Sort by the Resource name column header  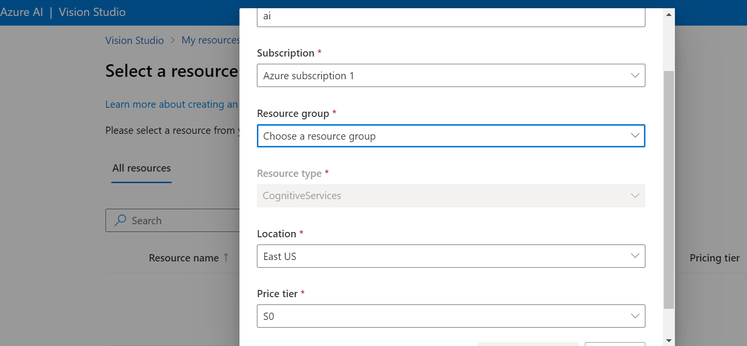pos(189,258)
